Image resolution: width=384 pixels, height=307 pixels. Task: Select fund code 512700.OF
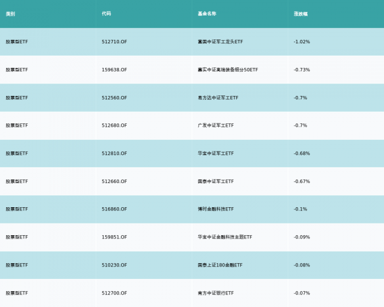coord(114,293)
